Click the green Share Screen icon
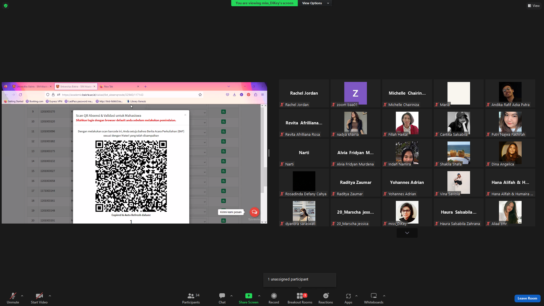 (248, 296)
